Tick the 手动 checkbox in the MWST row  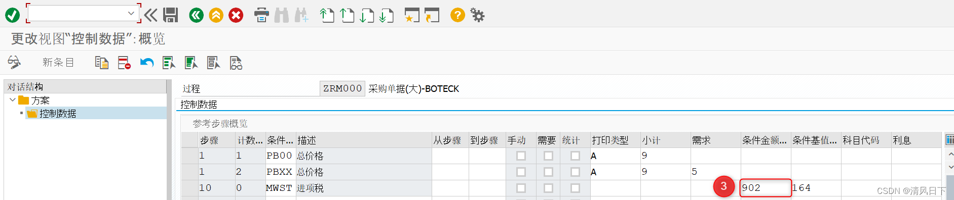[x=521, y=188]
